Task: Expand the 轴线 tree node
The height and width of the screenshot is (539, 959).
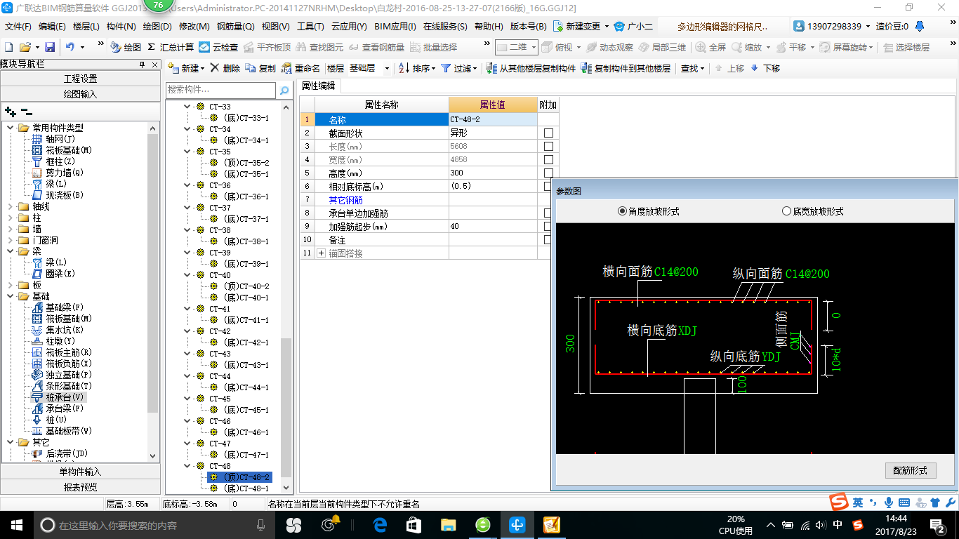Action: tap(11, 206)
